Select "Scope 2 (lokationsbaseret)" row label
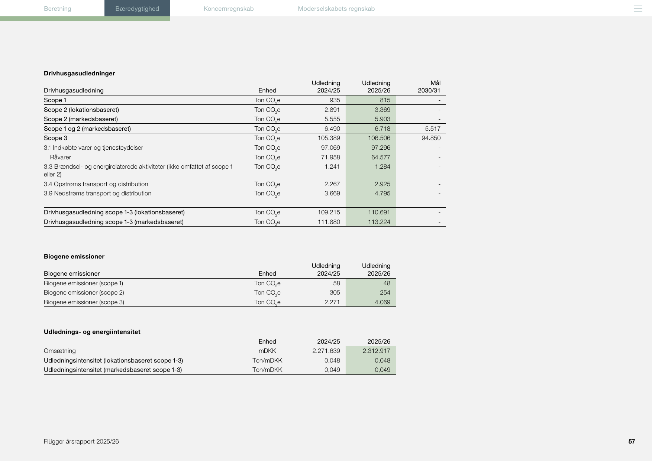This screenshot has height=461, width=652. [x=81, y=110]
